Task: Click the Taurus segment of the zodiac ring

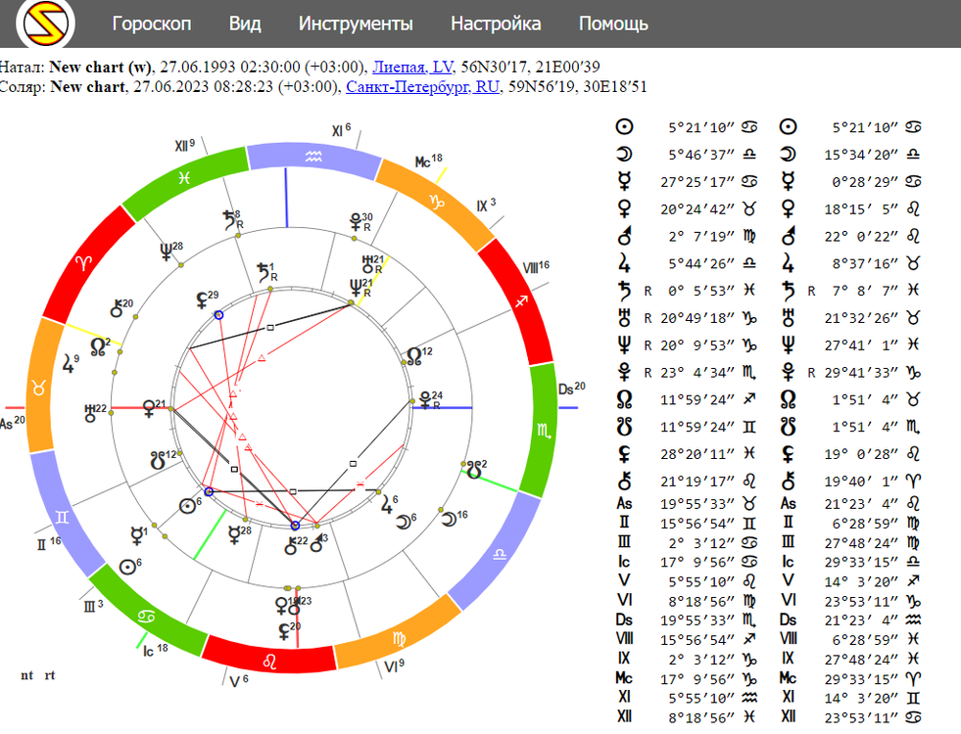Action: [40, 387]
